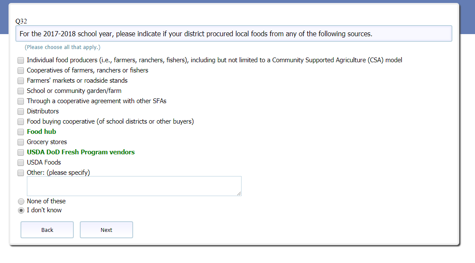The width and height of the screenshot is (475, 263).
Task: Grab the text box resize handle
Action: 239,194
